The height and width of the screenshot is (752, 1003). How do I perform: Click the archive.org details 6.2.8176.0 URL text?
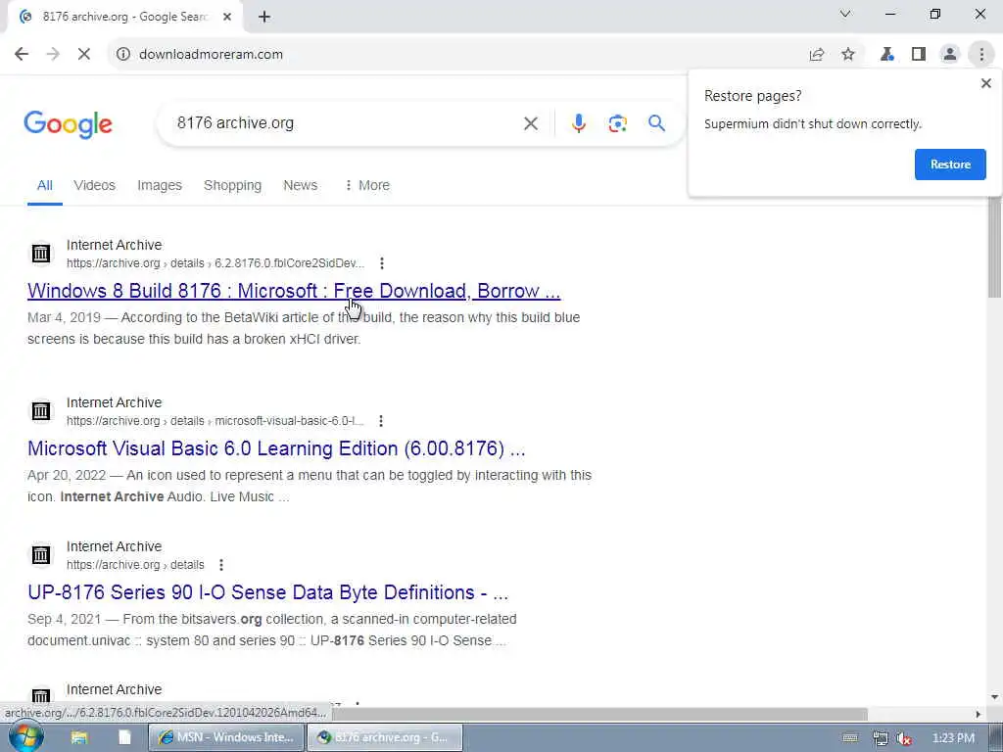215,262
